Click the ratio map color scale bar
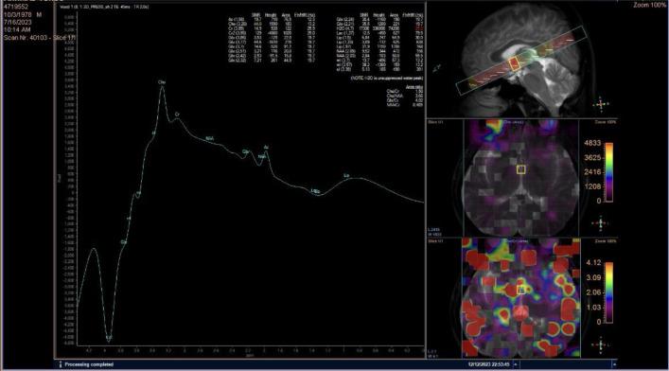The height and width of the screenshot is (371, 669). point(608,292)
